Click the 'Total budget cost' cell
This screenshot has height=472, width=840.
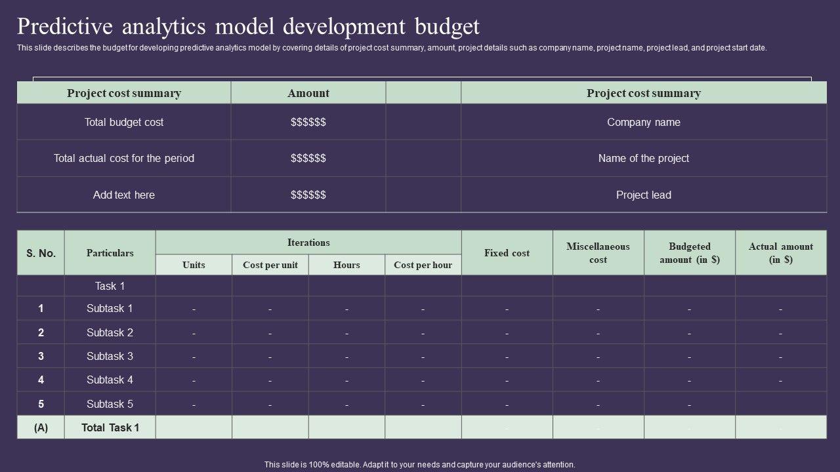pos(124,122)
